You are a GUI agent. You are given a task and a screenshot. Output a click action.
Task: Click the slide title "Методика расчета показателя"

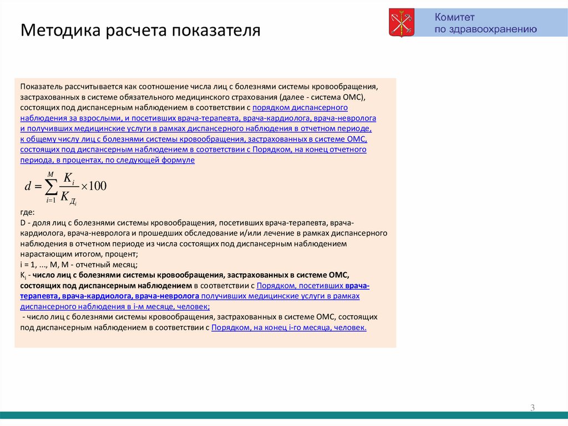[x=140, y=30]
